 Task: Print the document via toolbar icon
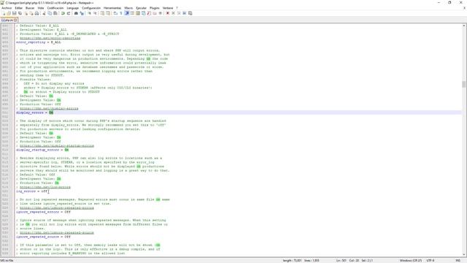[36, 13]
